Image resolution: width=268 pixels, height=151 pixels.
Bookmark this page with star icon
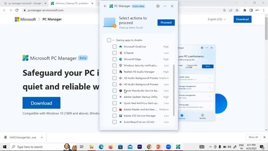[237, 10]
